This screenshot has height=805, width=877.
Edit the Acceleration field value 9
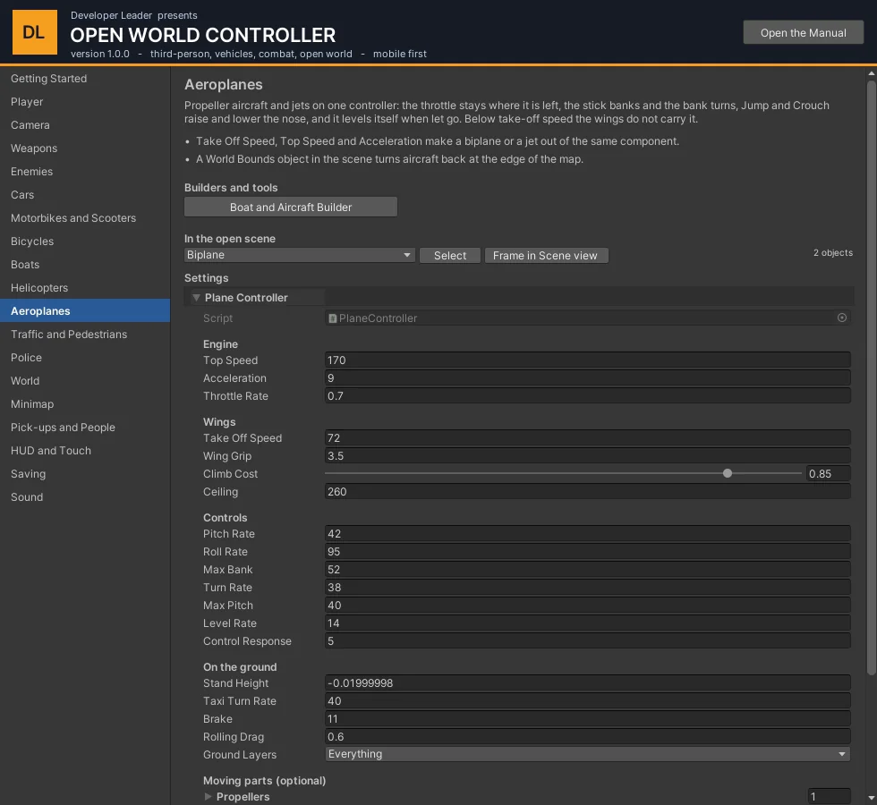click(x=587, y=377)
